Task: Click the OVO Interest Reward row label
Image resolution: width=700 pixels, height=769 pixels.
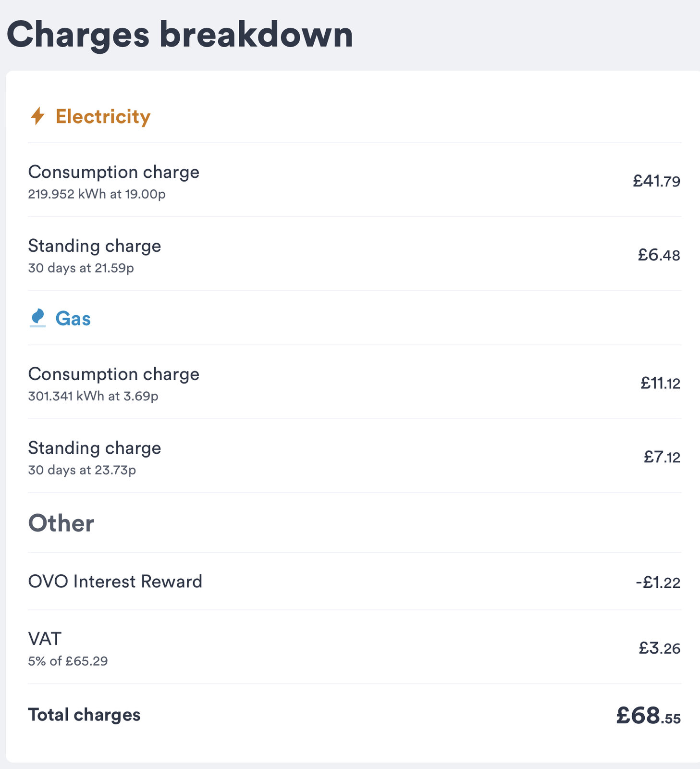Action: (x=115, y=582)
